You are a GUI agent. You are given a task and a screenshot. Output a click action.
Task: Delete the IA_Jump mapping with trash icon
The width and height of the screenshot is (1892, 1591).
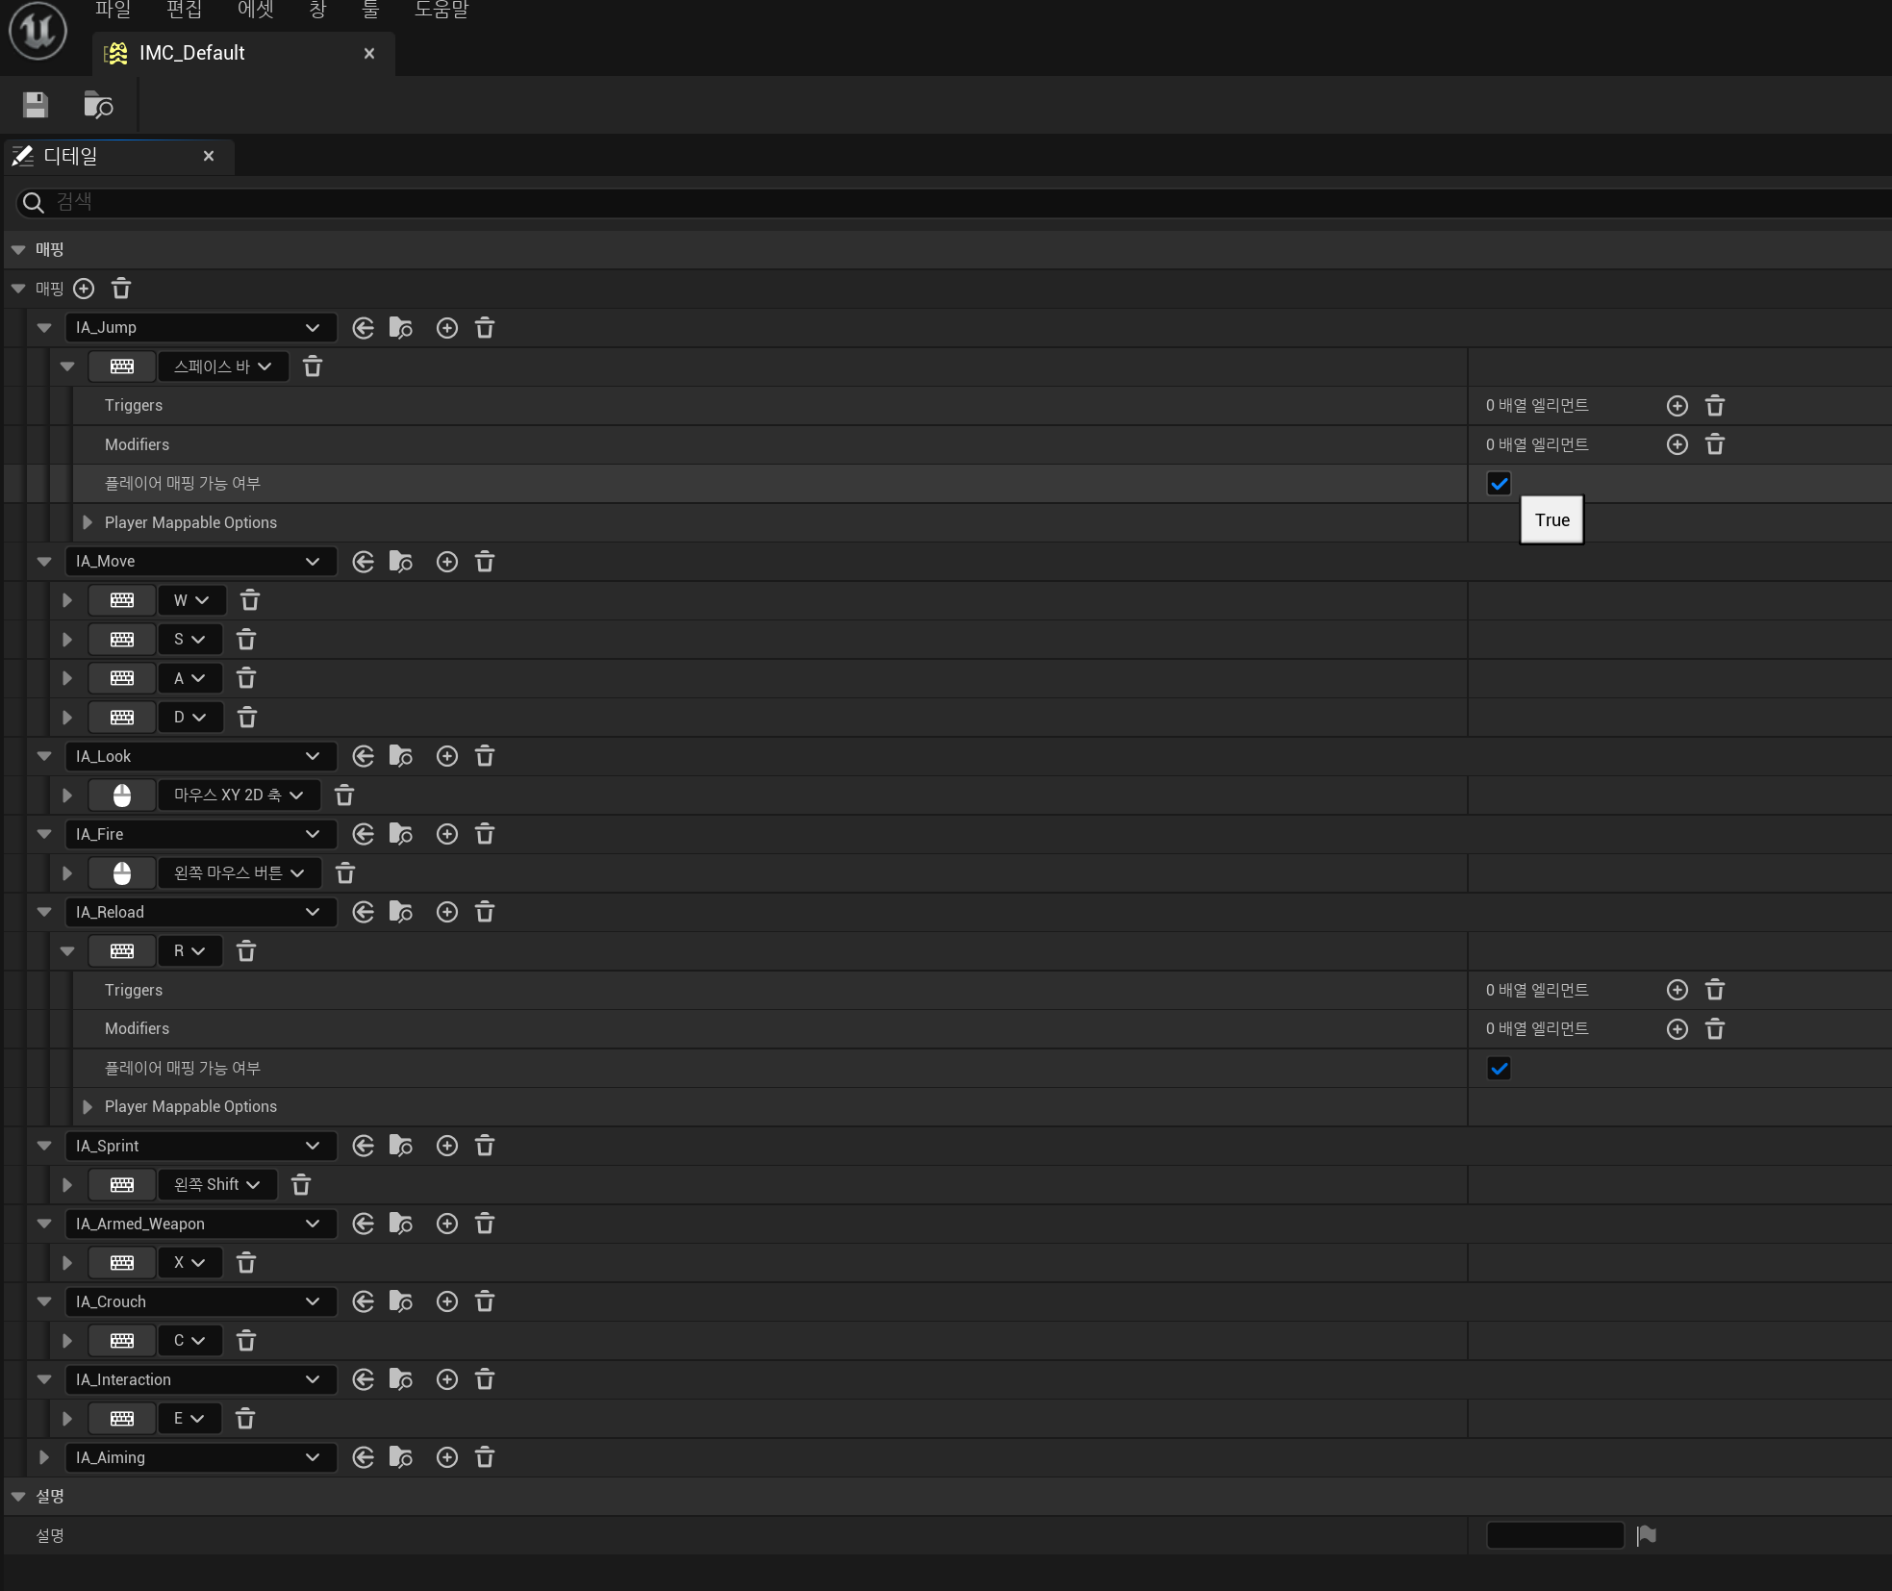tap(485, 328)
